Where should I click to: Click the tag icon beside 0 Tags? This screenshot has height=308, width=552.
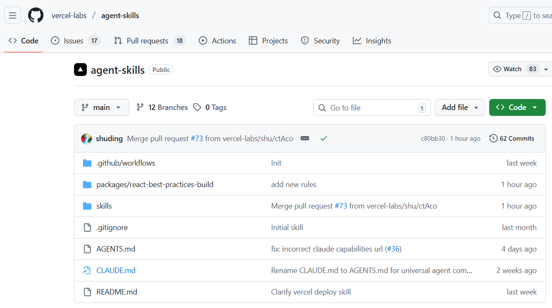pyautogui.click(x=197, y=107)
